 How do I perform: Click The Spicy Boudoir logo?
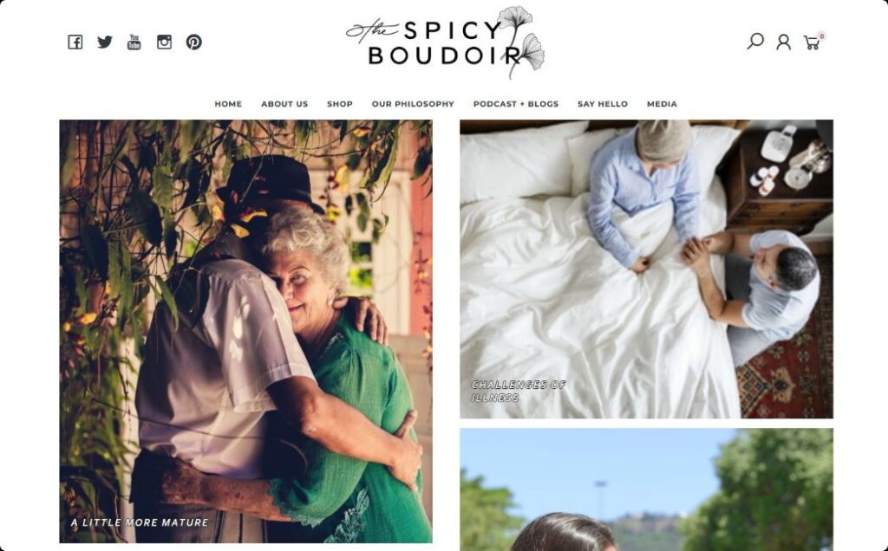tap(445, 42)
